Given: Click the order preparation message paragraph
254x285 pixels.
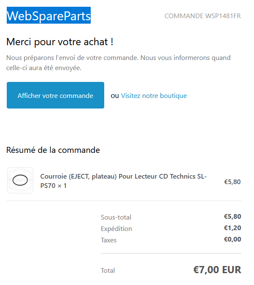Looking at the screenshot, I should (x=119, y=63).
